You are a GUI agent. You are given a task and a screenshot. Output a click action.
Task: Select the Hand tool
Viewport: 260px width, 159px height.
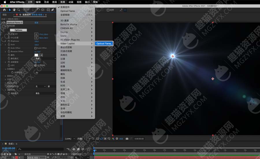(x=14, y=10)
